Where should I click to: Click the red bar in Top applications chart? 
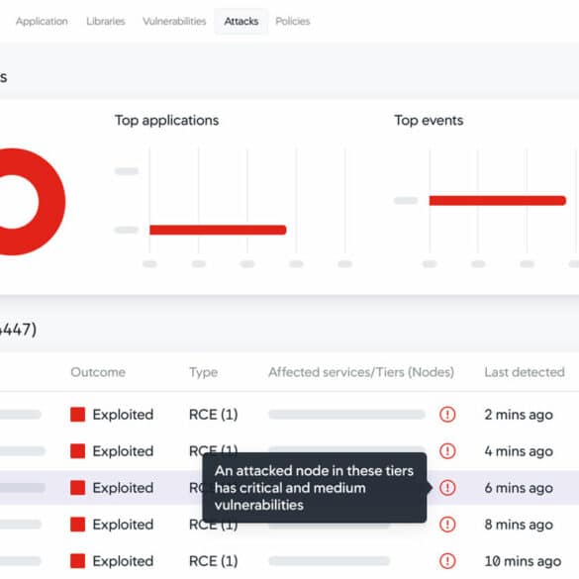tap(218, 230)
